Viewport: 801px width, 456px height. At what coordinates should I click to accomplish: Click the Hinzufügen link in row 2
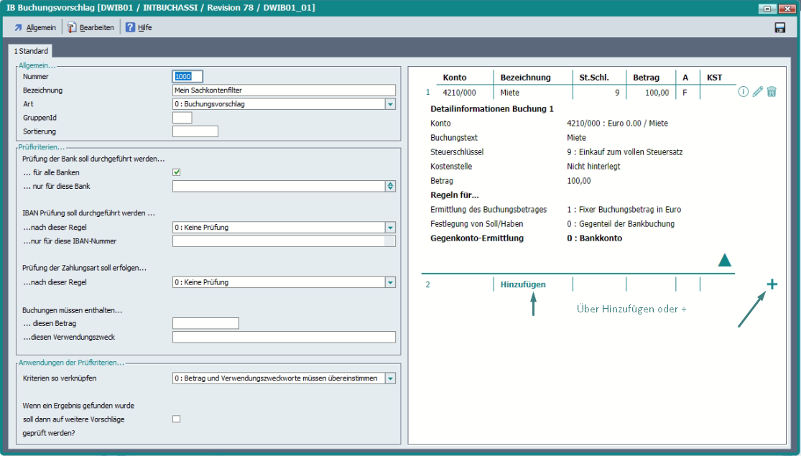pyautogui.click(x=522, y=284)
